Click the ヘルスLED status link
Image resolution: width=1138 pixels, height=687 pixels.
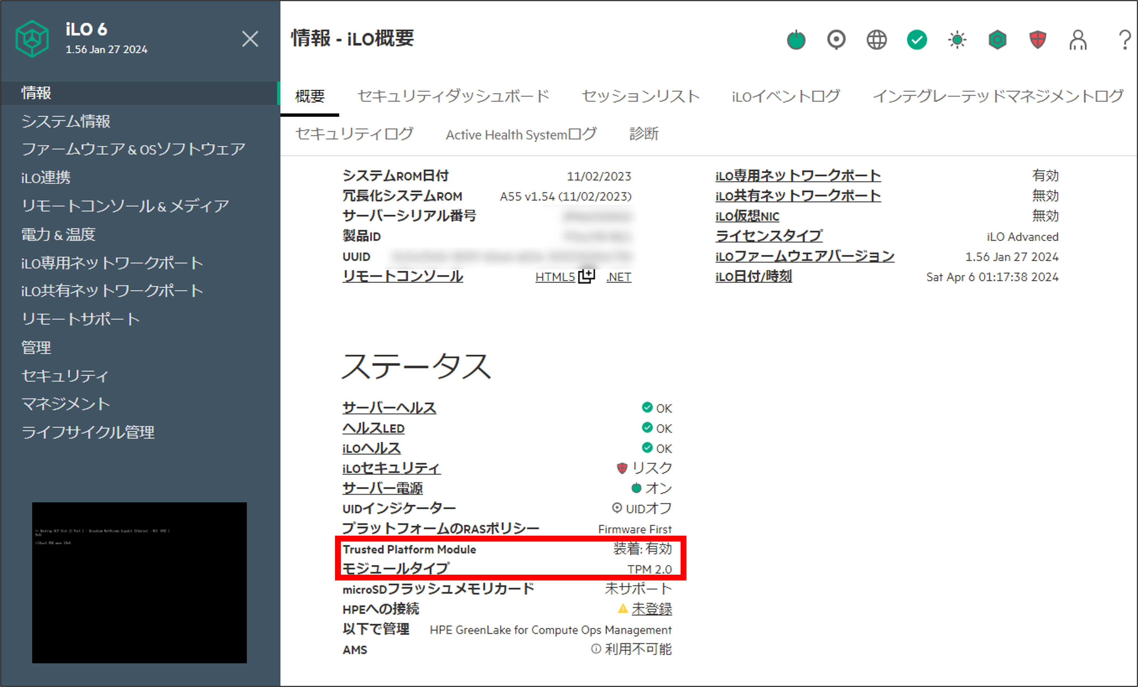pos(374,429)
